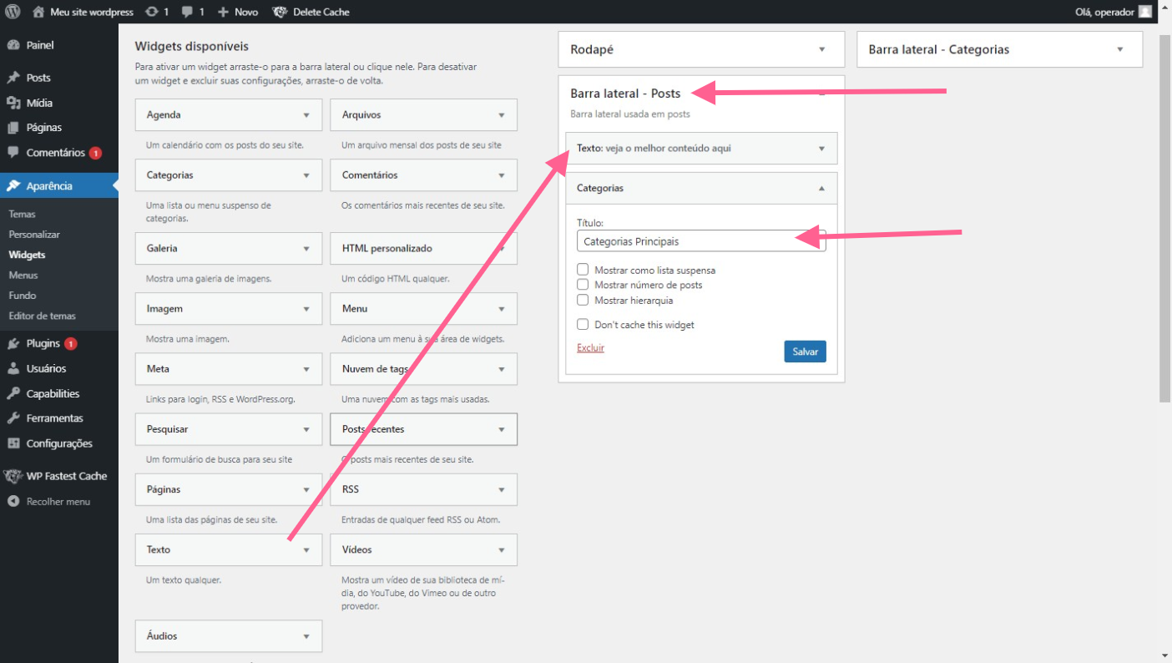Click the Configurações sliders icon
This screenshot has height=663, width=1172.
(13, 443)
